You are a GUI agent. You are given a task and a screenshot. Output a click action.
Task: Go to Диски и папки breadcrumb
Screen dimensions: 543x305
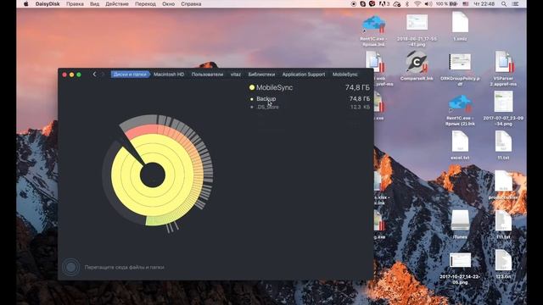130,74
